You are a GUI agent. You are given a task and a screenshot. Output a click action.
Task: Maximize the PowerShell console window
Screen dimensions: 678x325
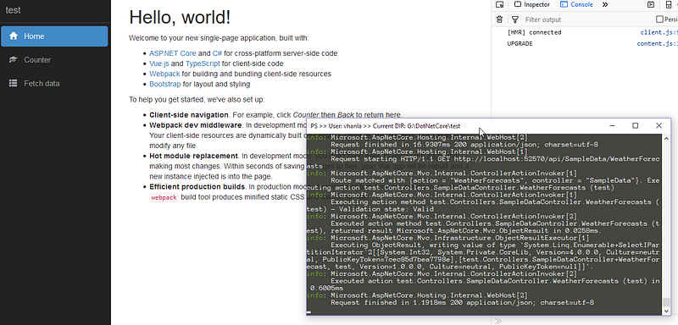tap(635, 125)
